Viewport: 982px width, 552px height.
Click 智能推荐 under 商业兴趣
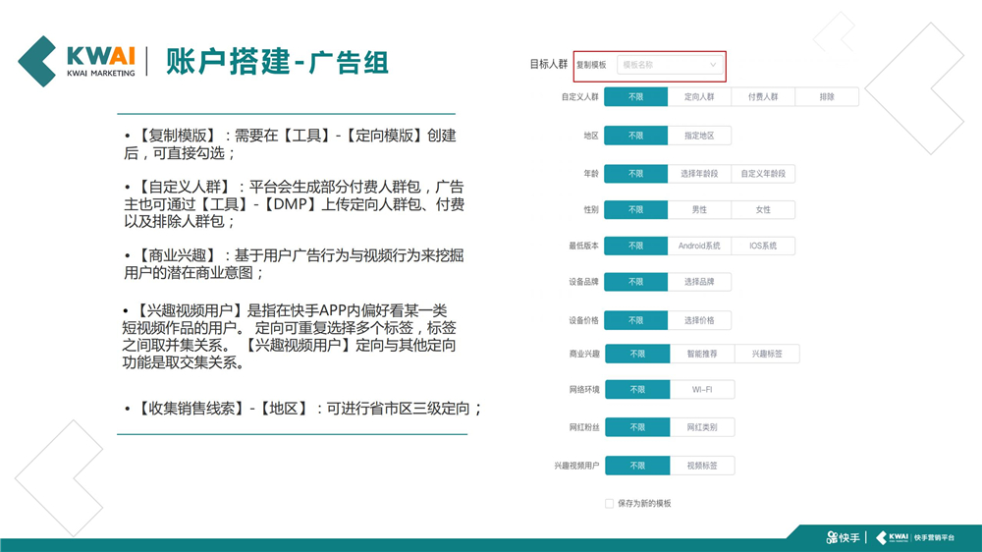coord(701,354)
